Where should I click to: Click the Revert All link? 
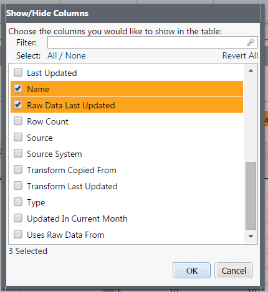[240, 55]
